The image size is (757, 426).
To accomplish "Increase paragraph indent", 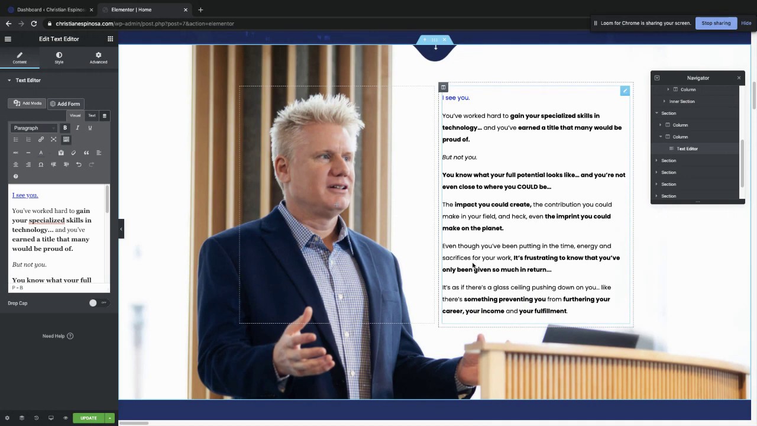I will 66,164.
